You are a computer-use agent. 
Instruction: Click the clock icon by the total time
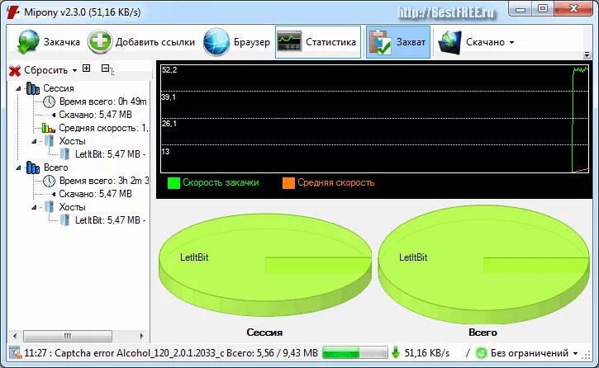49,182
